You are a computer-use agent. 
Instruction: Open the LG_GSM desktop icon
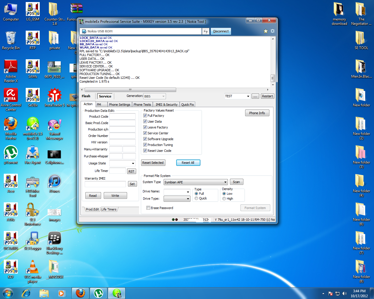33,12
